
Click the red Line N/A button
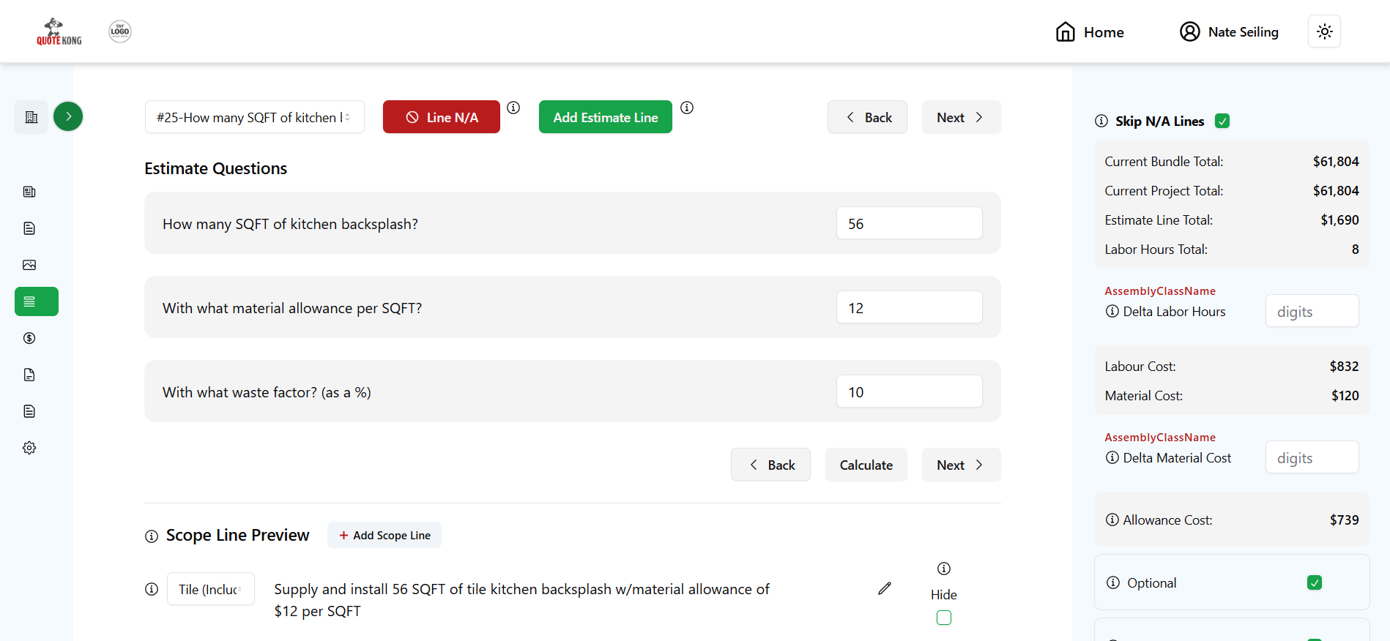coord(442,117)
